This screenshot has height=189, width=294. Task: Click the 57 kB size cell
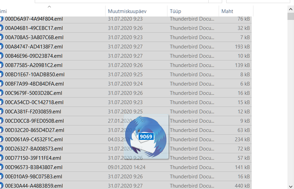244,158
